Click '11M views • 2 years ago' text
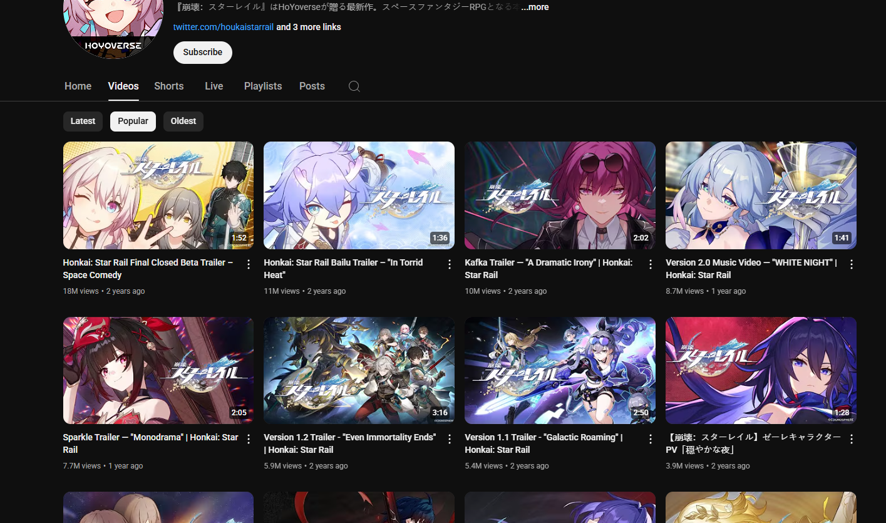Viewport: 886px width, 523px height. click(x=305, y=291)
